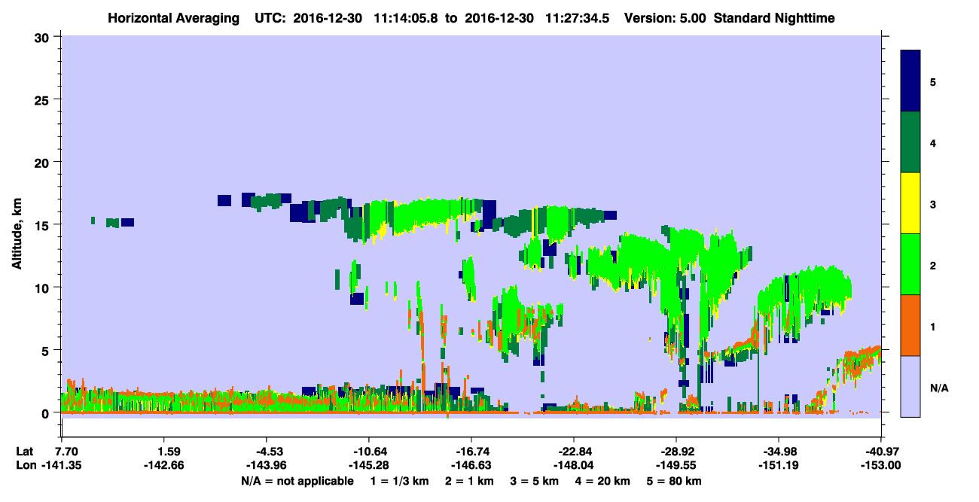Screen dimensions: 979x502
Task: Click 'Version: 5.00' in the title
Action: (x=664, y=17)
